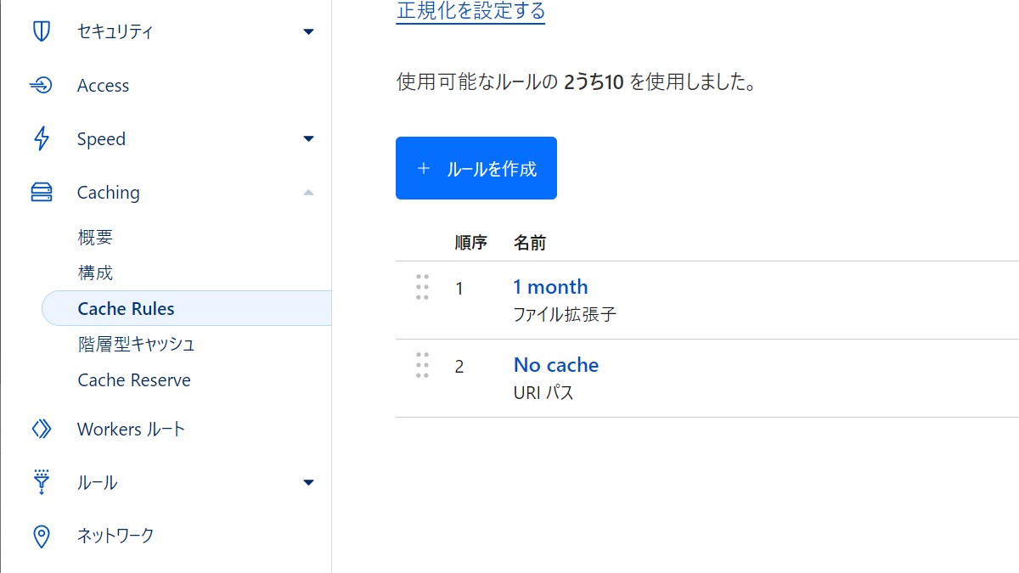Viewport: 1019px width, 573px height.
Task: Open the Speed menu item
Action: (101, 139)
